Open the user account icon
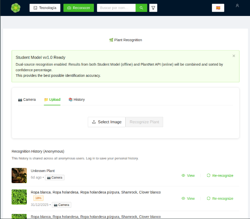250x219 pixels. pyautogui.click(x=237, y=6)
